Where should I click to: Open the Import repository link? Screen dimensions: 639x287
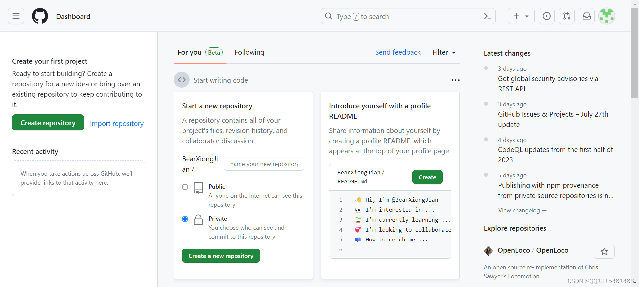point(117,123)
